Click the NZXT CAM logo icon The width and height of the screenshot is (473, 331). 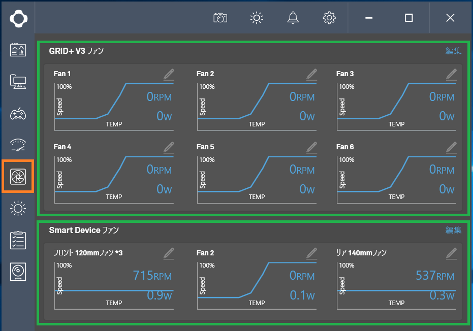pos(18,18)
